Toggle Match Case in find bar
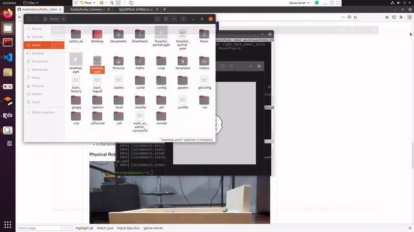This screenshot has width=414, height=232. click(x=105, y=228)
